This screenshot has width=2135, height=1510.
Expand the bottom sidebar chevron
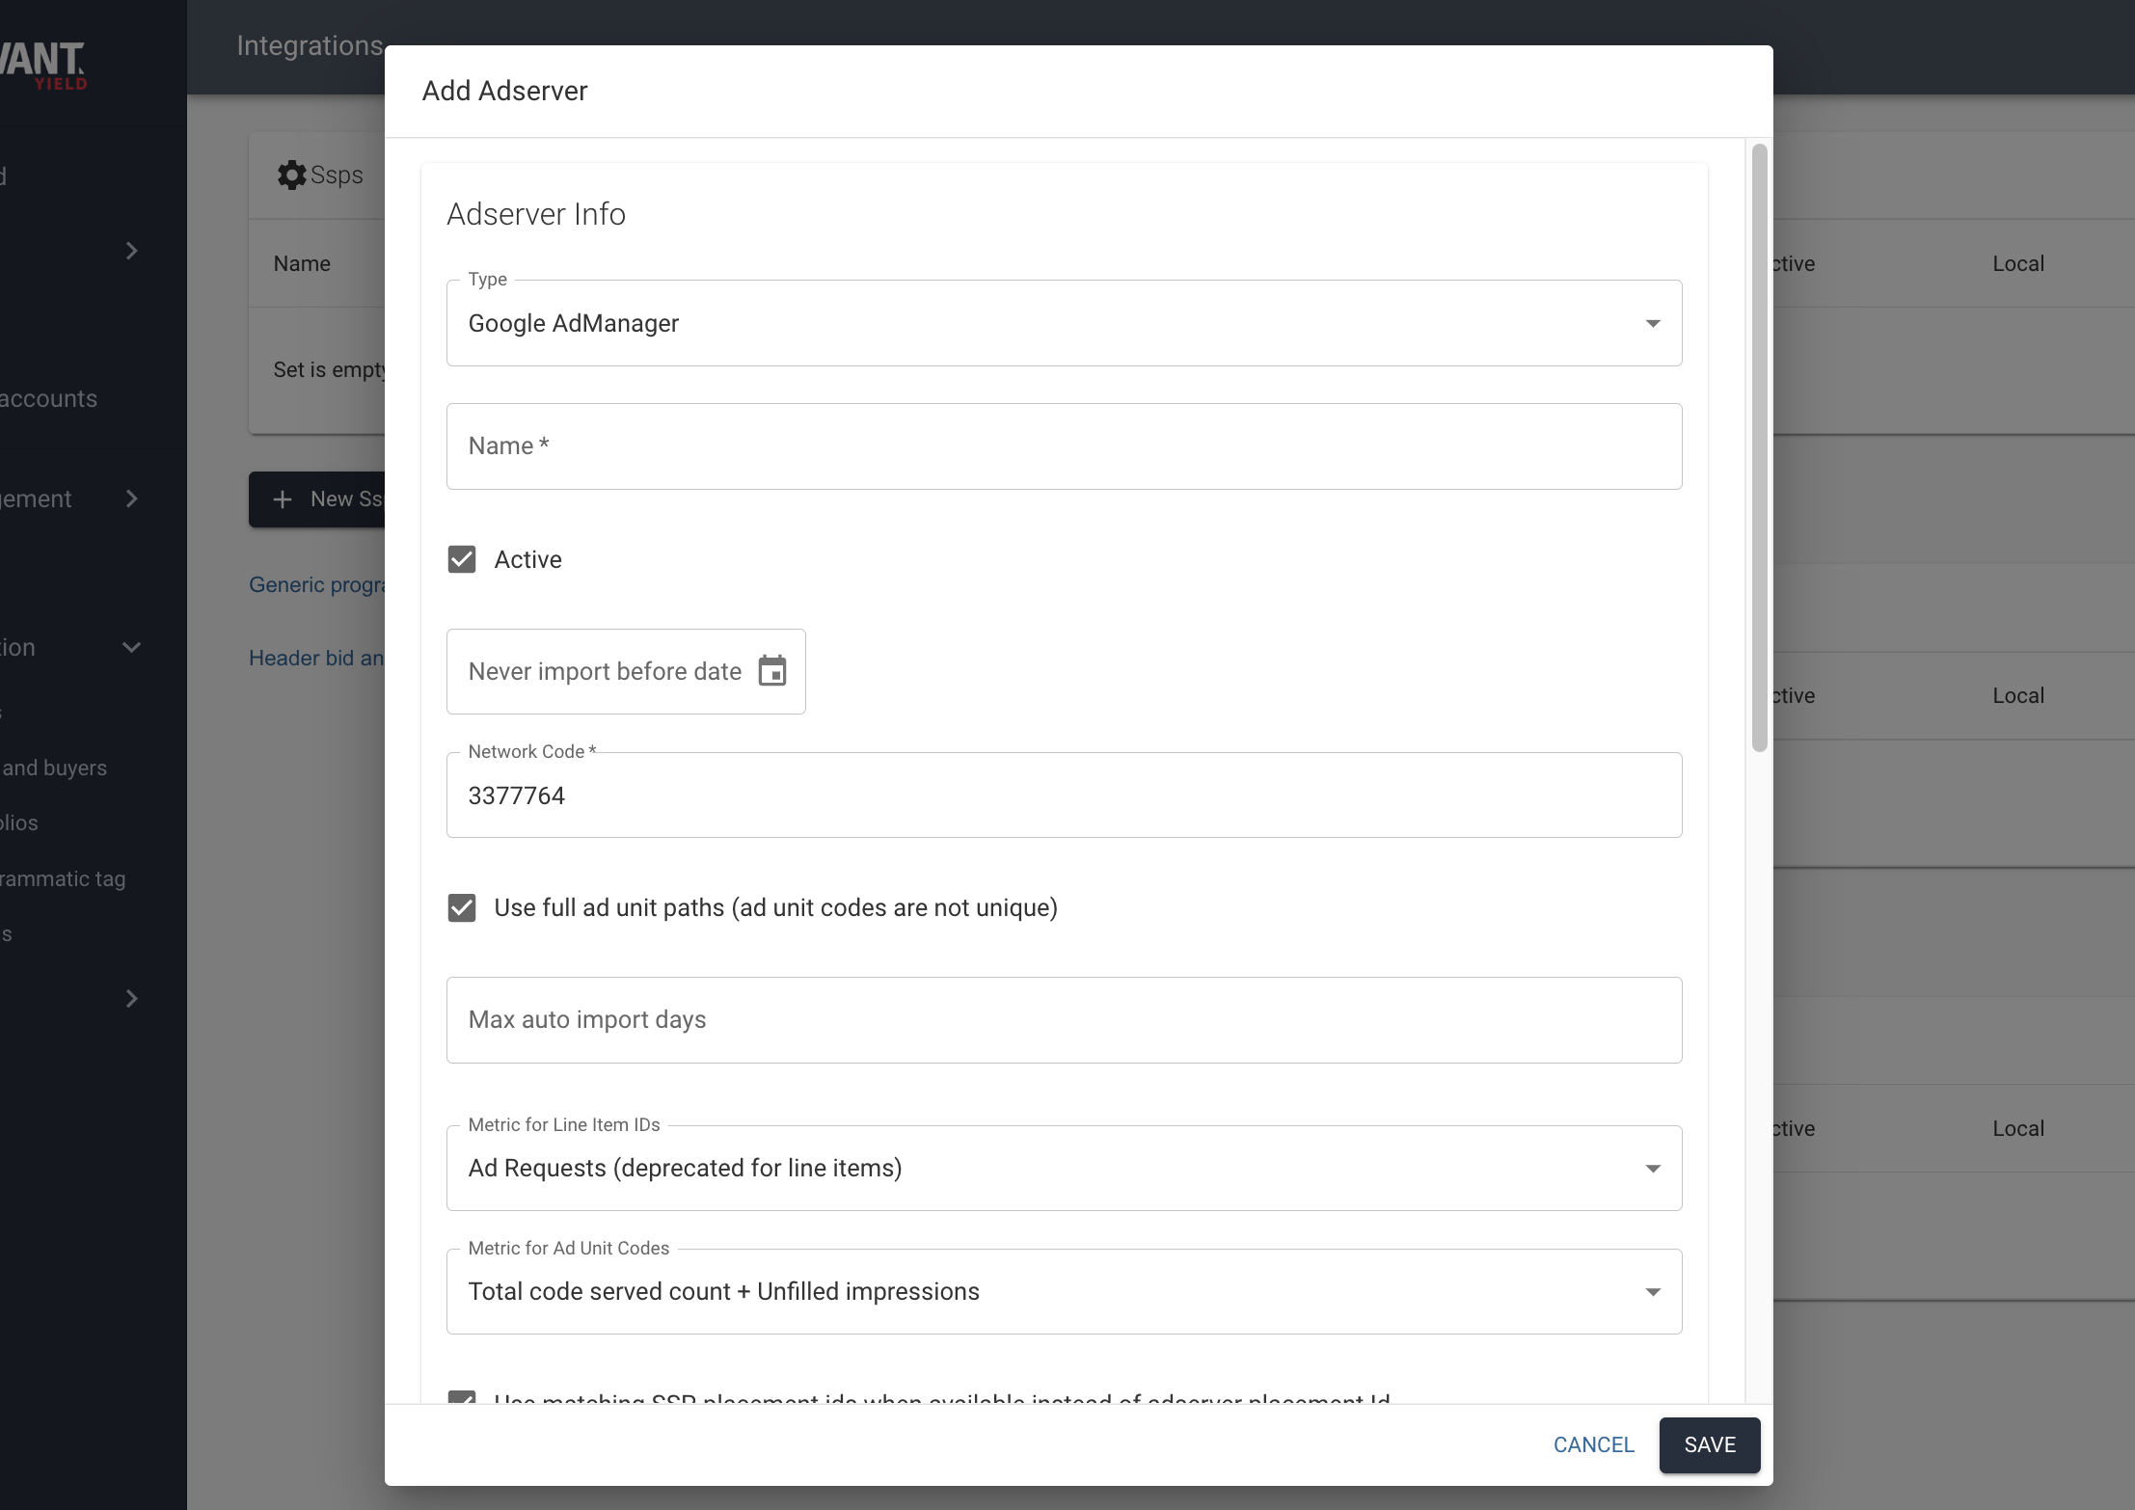[132, 999]
